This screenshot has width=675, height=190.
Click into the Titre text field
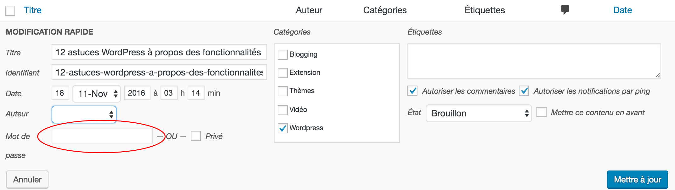pyautogui.click(x=159, y=52)
